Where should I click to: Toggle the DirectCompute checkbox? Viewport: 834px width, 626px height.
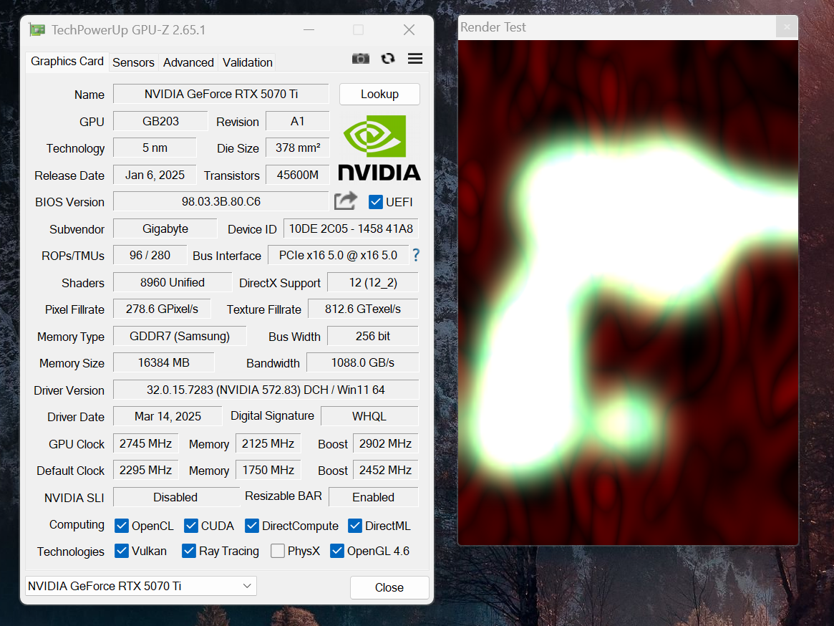(251, 526)
